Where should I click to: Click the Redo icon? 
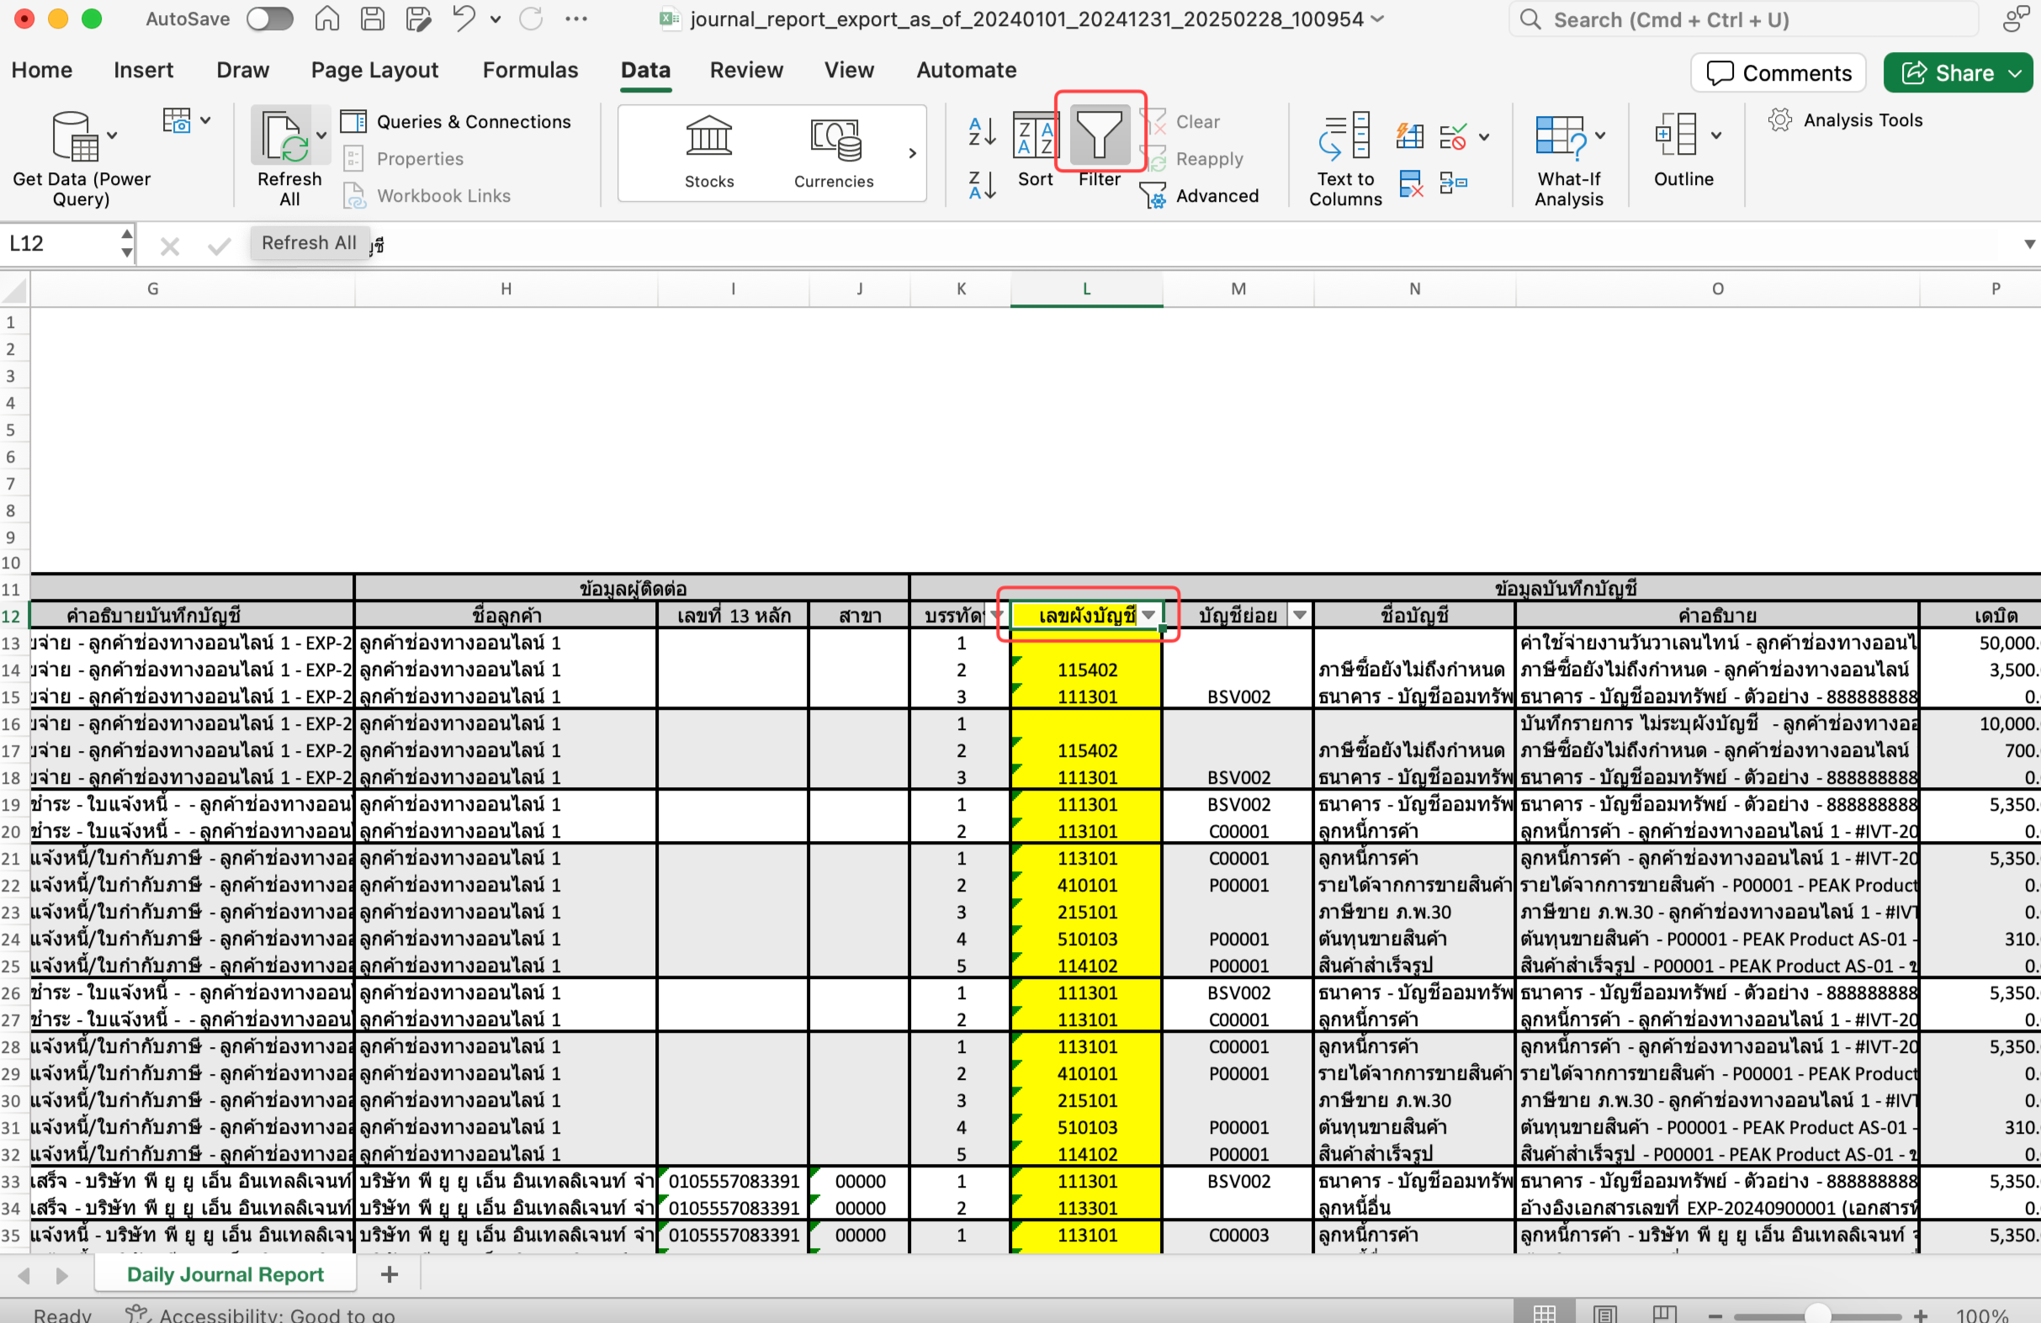click(x=531, y=19)
